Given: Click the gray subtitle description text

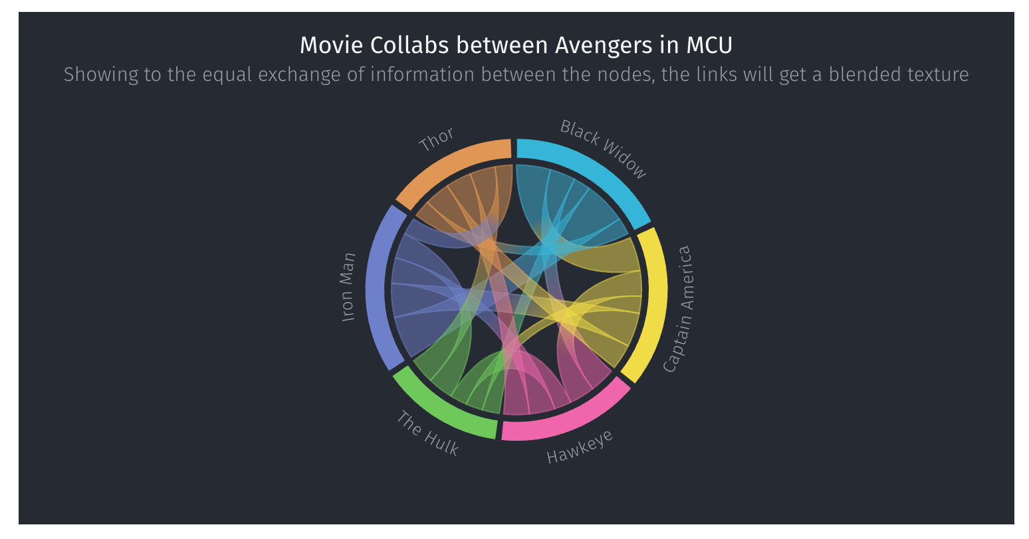Looking at the screenshot, I should pos(516,74).
